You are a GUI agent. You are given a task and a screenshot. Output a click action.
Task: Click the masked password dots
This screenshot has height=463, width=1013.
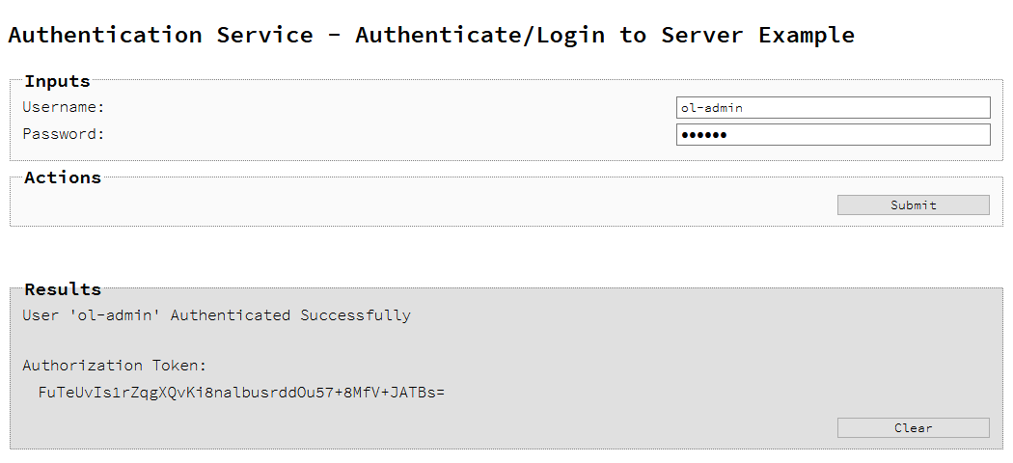pos(703,135)
